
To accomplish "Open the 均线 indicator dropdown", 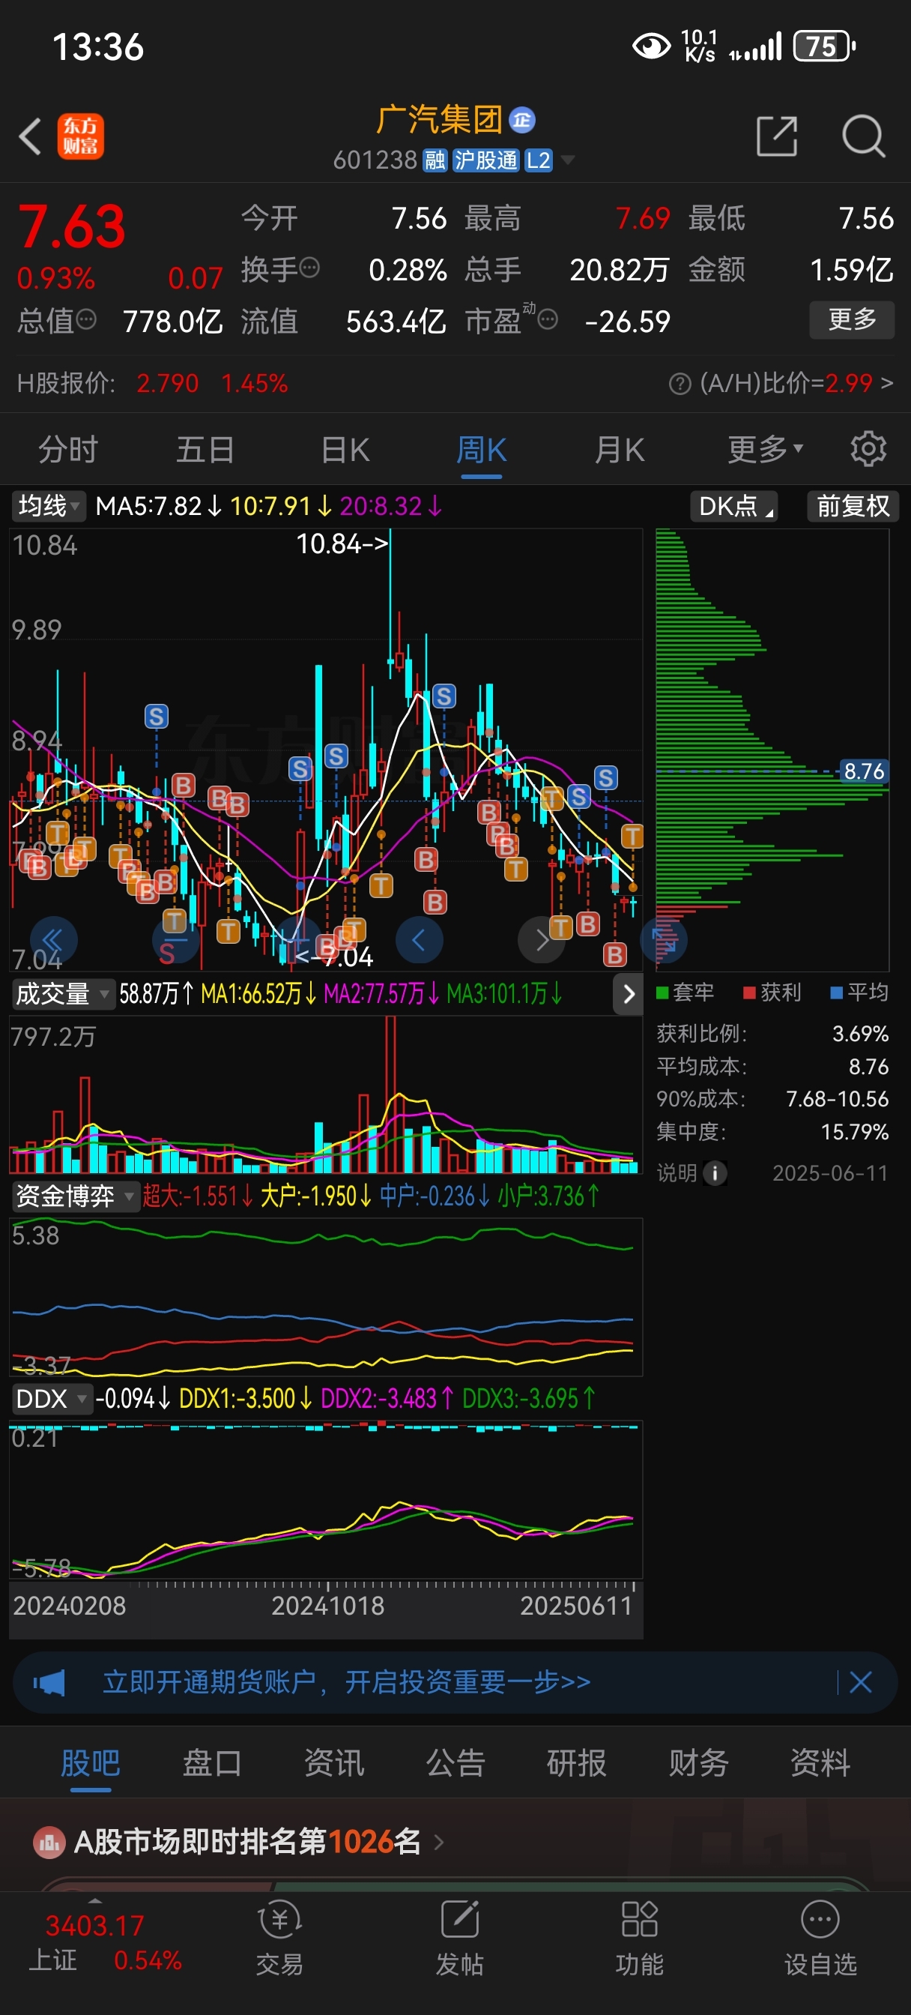I will point(49,506).
